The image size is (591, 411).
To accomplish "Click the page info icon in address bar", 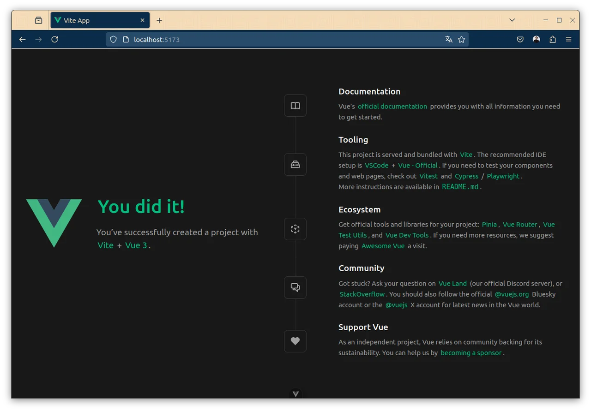I will (126, 40).
